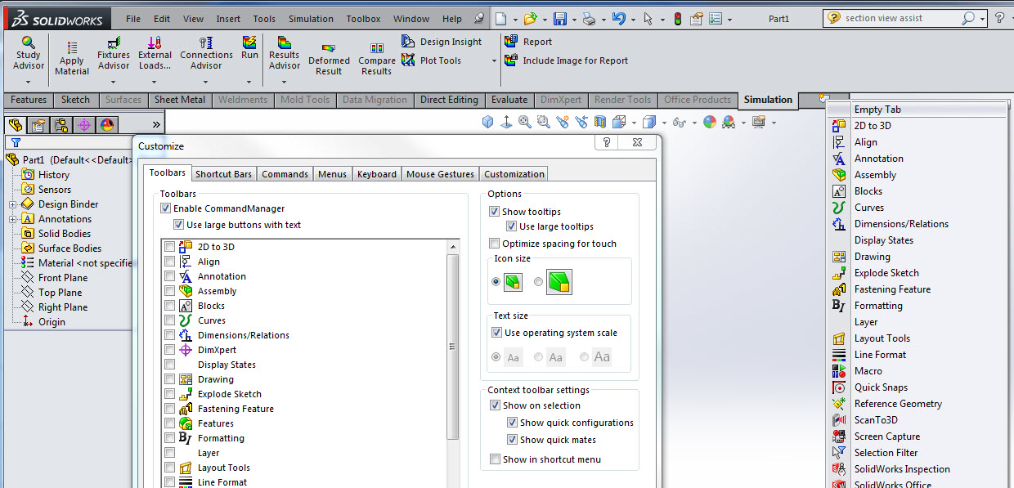Click the Zoom to Fit icon
The image size is (1014, 488).
(x=524, y=122)
